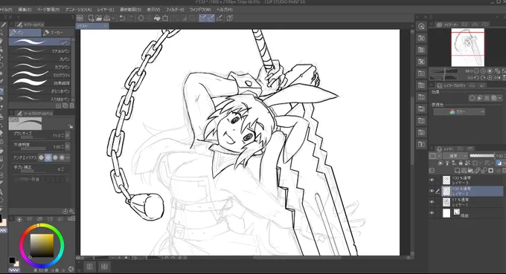Click the Clear layer sun-shaped icon
Image resolution: width=506 pixels, height=274 pixels.
tap(141, 18)
